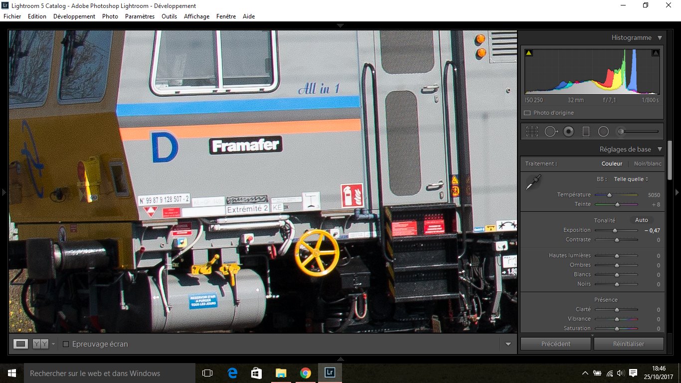Pick the white balance eyedropper
681x383 pixels.
pos(533,183)
